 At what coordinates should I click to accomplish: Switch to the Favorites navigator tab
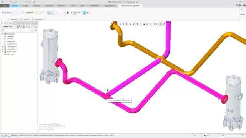32,23
